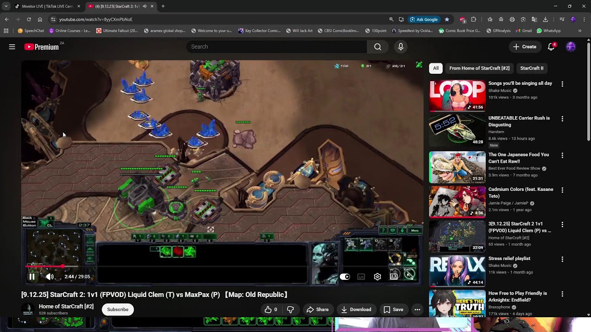Dislike the video thumbs-down button
The image size is (591, 332).
(x=290, y=309)
